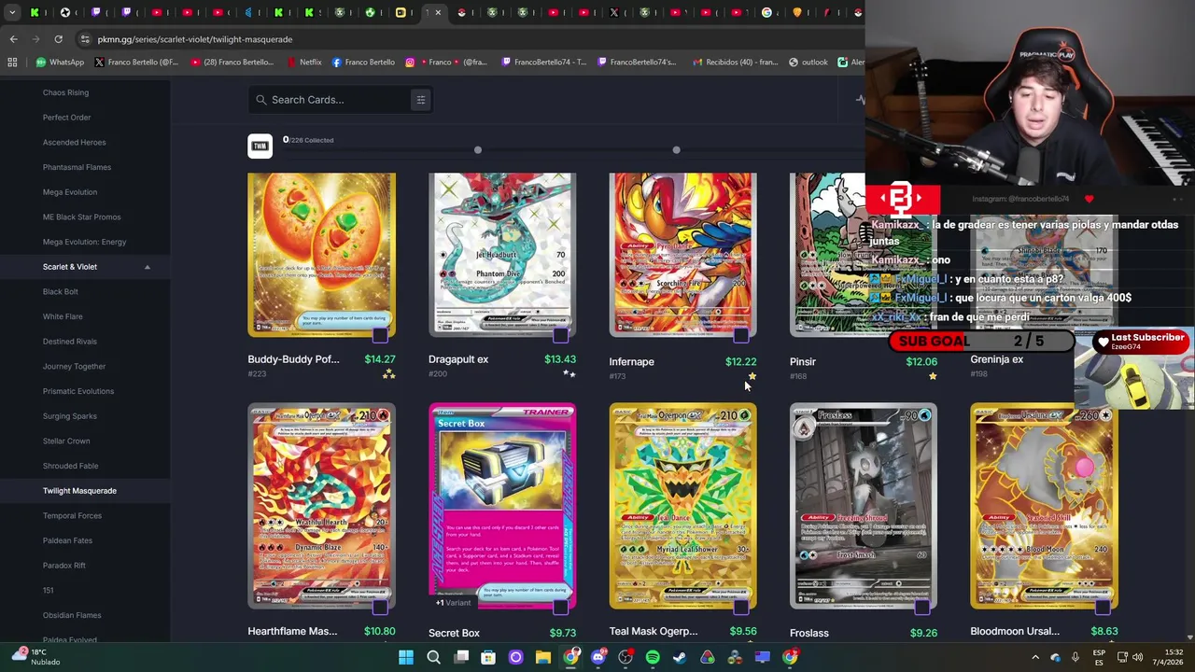Open Perfect Order set in sidebar
The height and width of the screenshot is (672, 1195).
[x=66, y=118]
